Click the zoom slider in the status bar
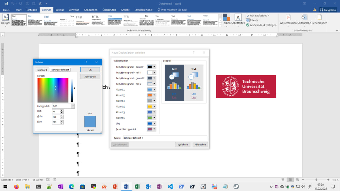The width and height of the screenshot is (340, 191). (316, 180)
